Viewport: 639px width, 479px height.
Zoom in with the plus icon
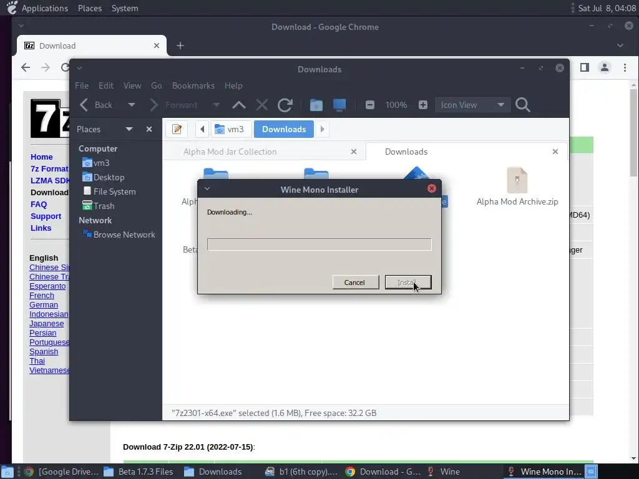click(423, 105)
